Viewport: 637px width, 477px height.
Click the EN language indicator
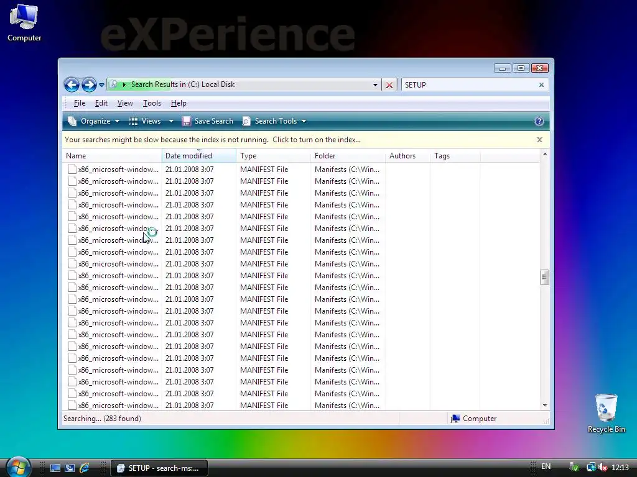click(x=546, y=466)
